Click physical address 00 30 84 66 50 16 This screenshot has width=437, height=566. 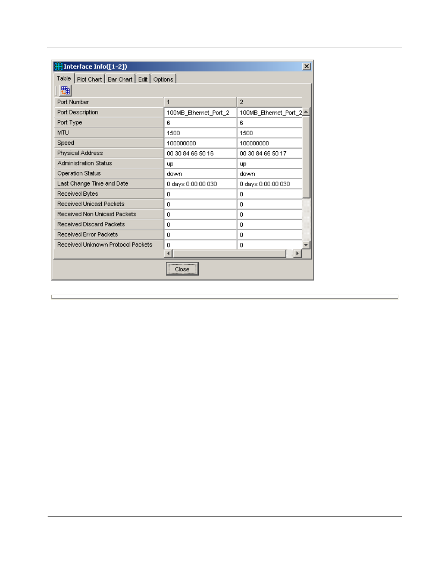click(200, 154)
